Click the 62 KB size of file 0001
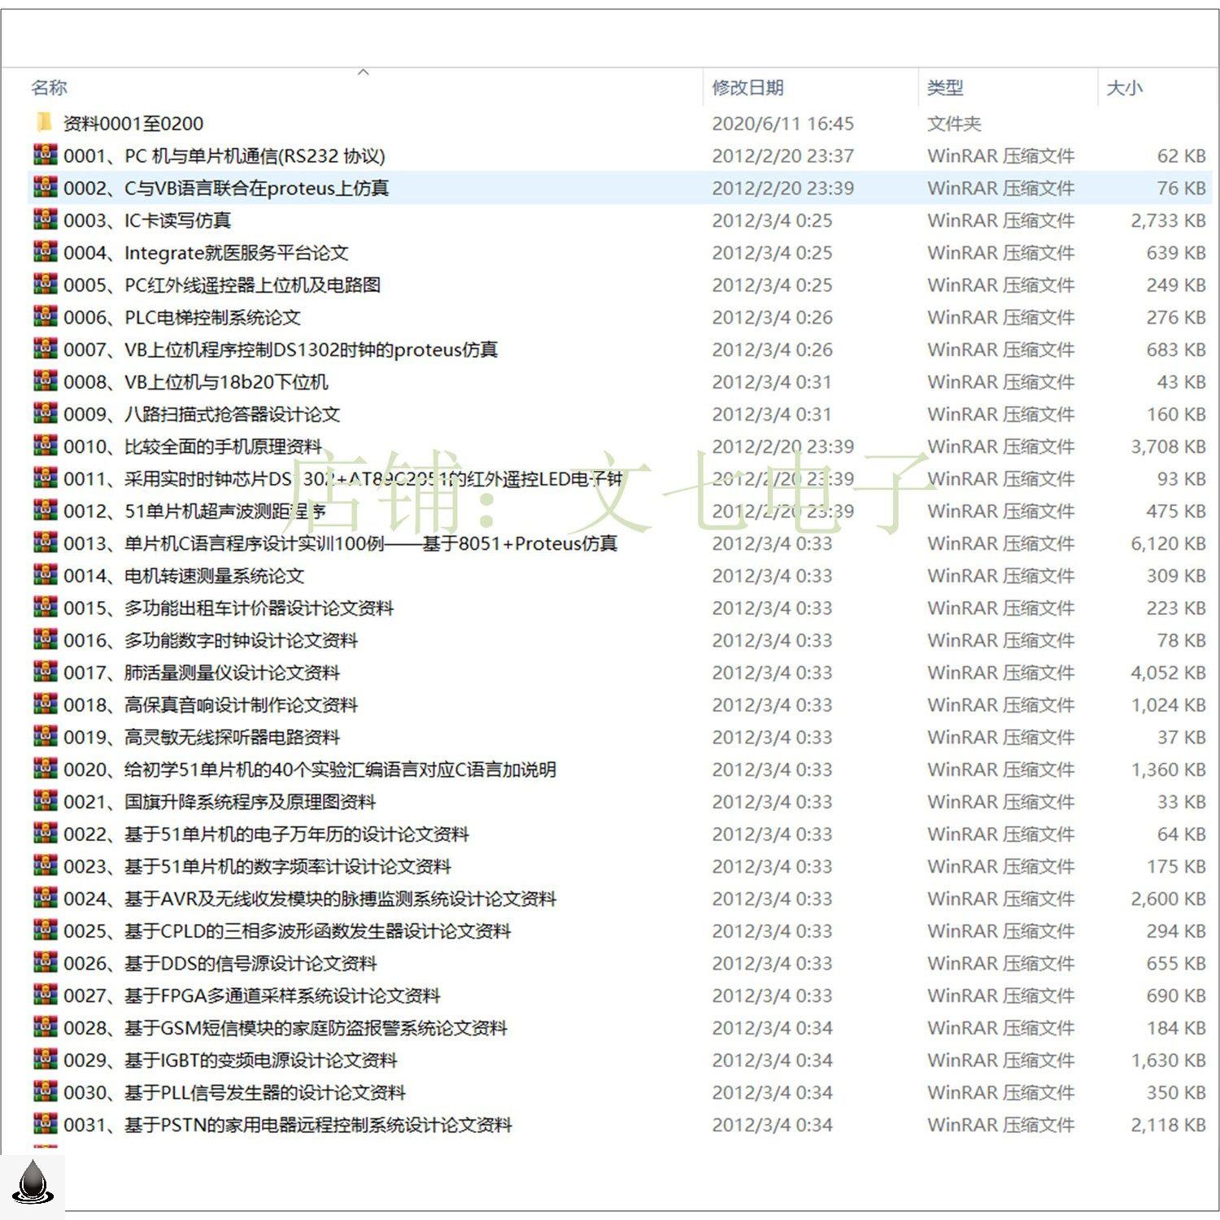Screen dimensions: 1220x1220 click(x=1181, y=155)
